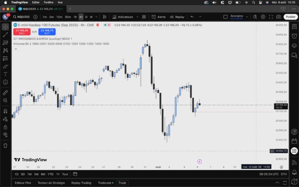
Task: Expand the timeframe interval dropdown arrow
Action: (96, 17)
